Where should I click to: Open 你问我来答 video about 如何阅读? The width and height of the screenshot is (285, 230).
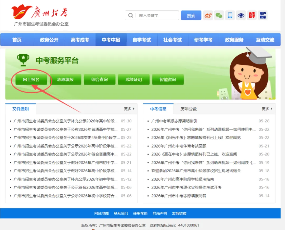tap(203, 162)
